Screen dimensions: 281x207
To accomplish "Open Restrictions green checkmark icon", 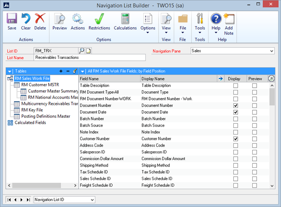I will pos(99,18).
